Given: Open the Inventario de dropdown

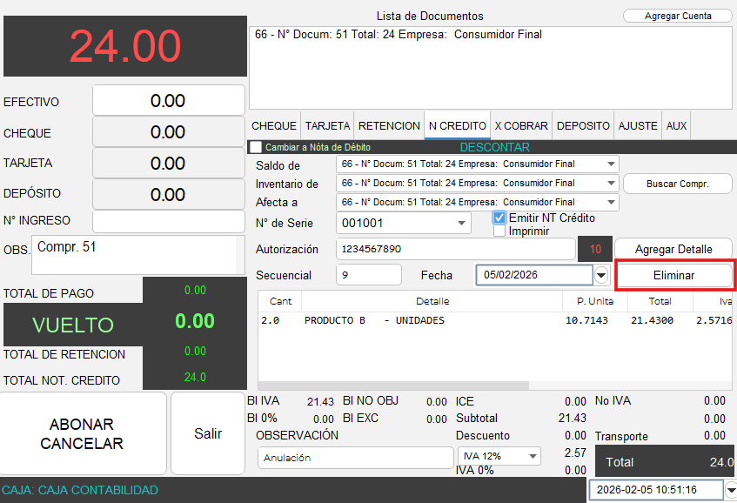Looking at the screenshot, I should pyautogui.click(x=612, y=184).
